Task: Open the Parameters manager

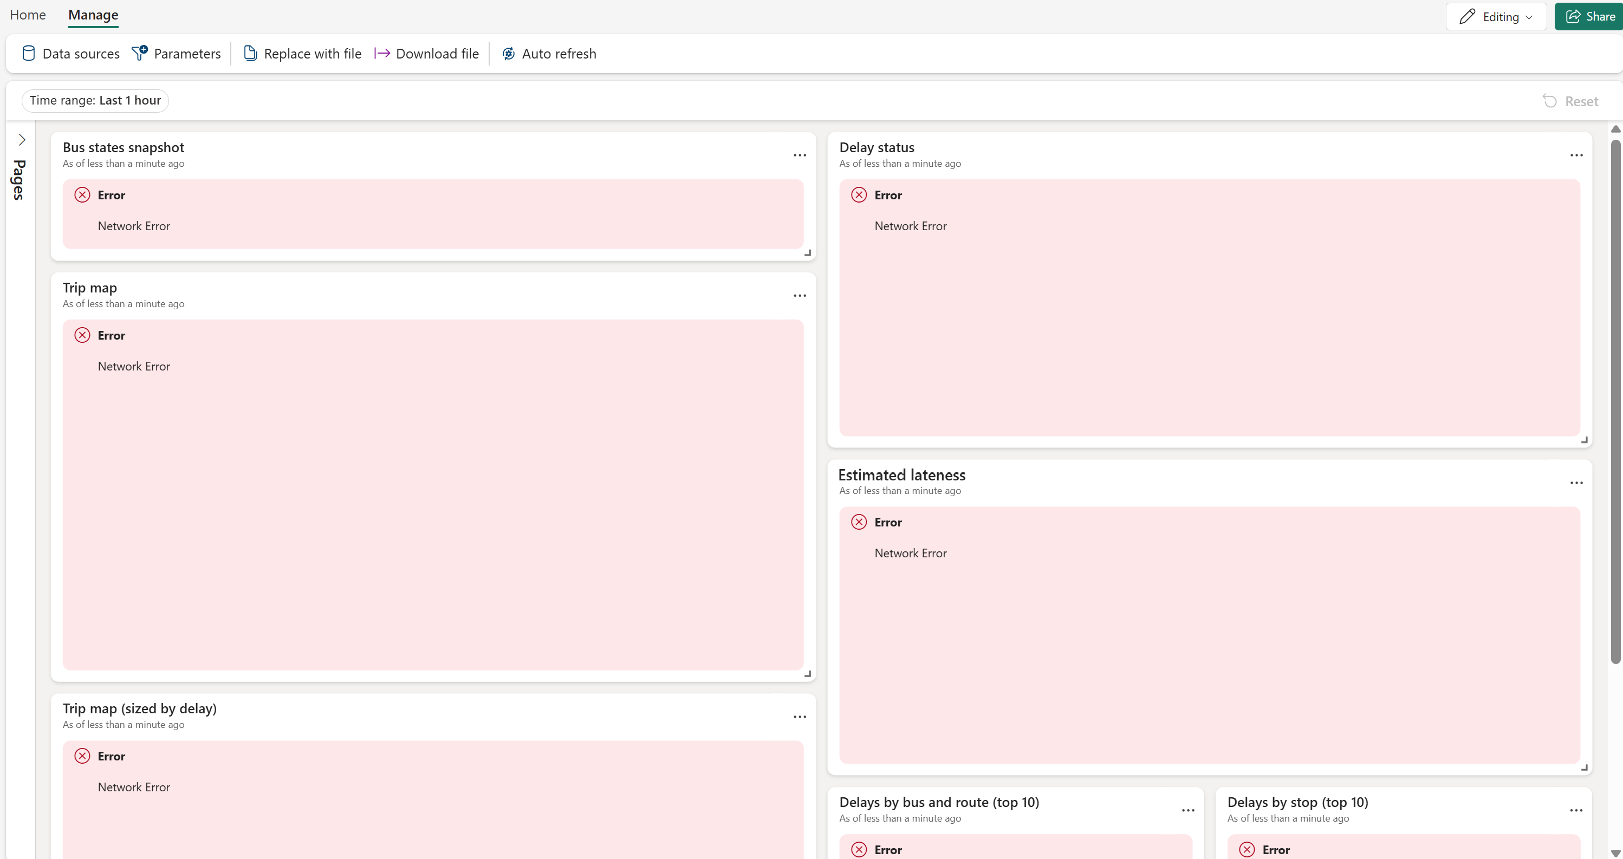Action: [x=140, y=54]
